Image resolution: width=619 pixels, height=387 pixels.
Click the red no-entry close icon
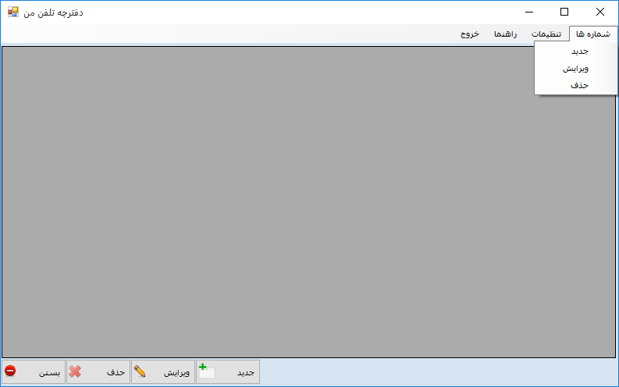10,372
